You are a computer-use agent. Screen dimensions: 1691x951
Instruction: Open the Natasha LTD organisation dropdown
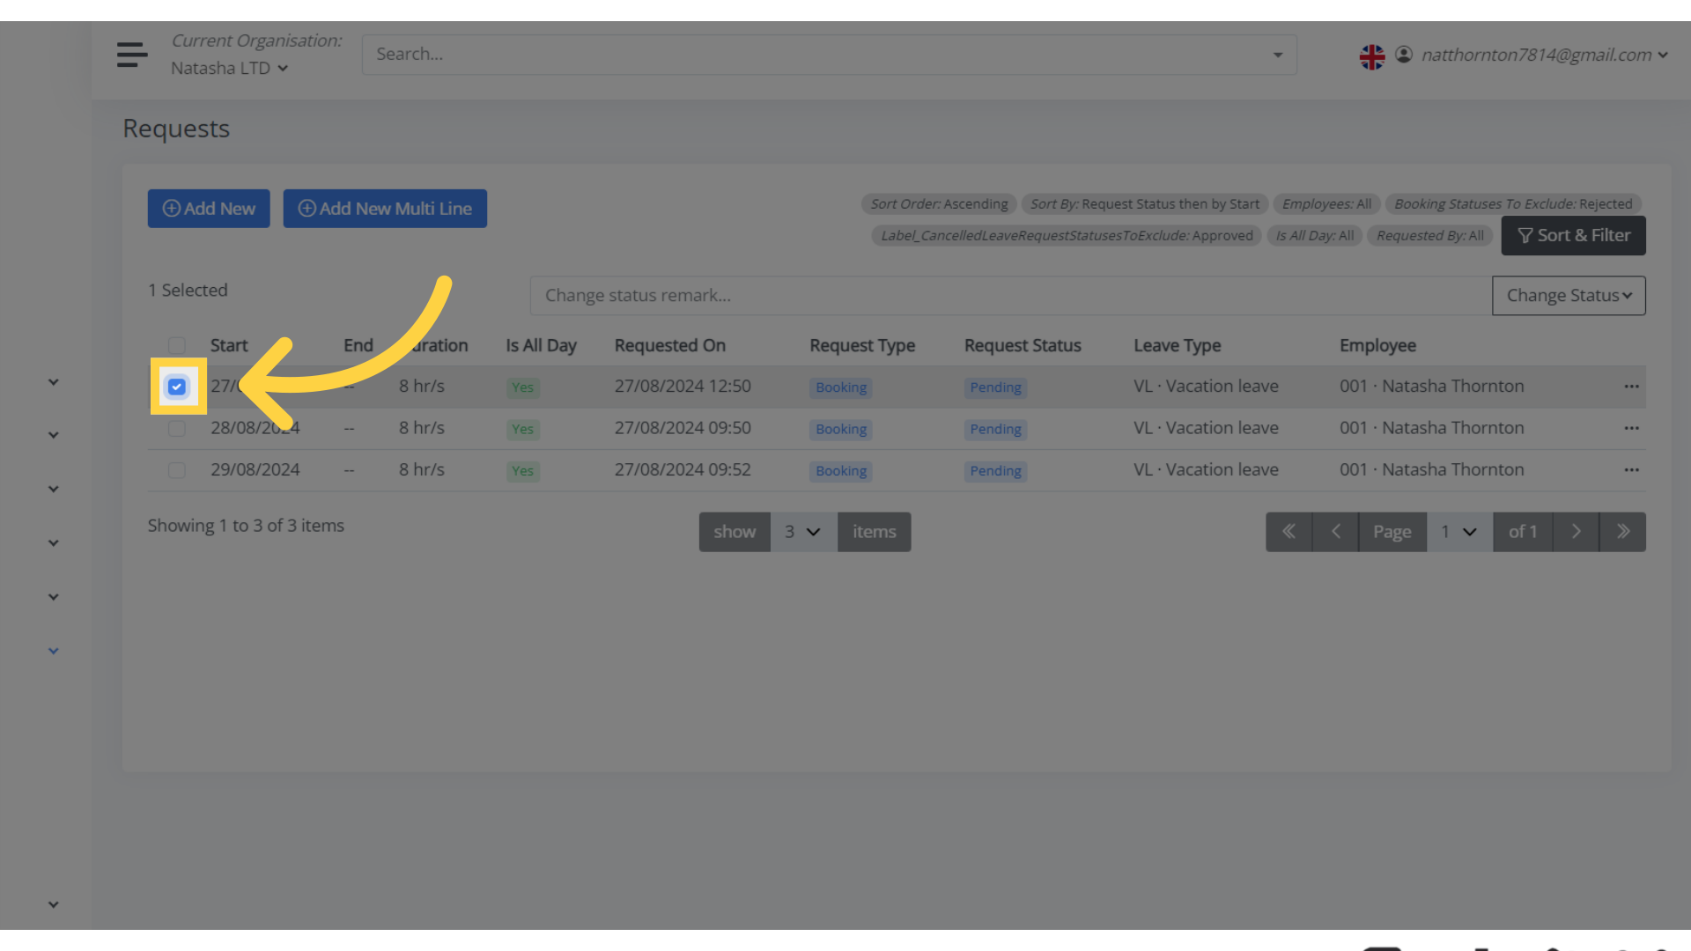coord(228,68)
